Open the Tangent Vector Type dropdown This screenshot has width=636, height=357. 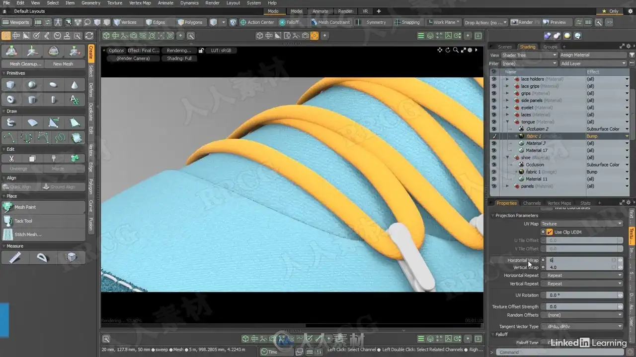(x=581, y=327)
